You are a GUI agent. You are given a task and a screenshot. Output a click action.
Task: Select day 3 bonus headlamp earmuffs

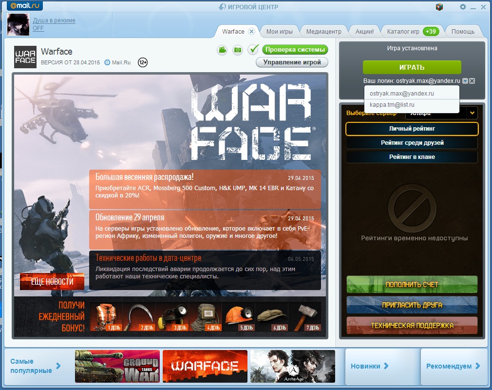(x=172, y=317)
